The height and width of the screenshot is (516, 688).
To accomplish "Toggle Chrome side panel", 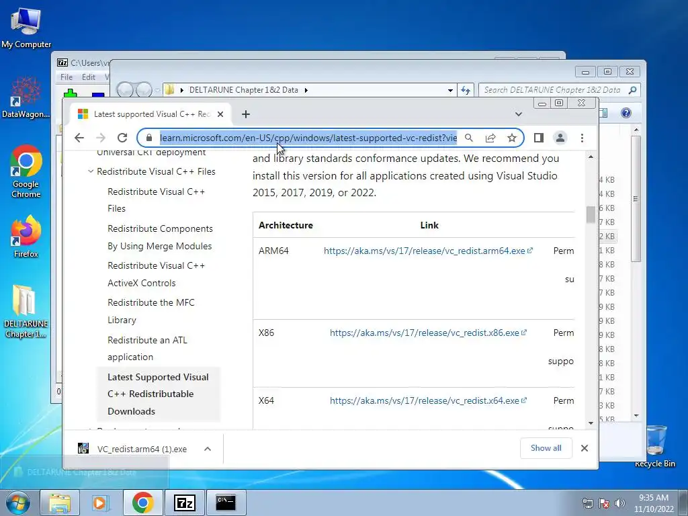I will 539,138.
